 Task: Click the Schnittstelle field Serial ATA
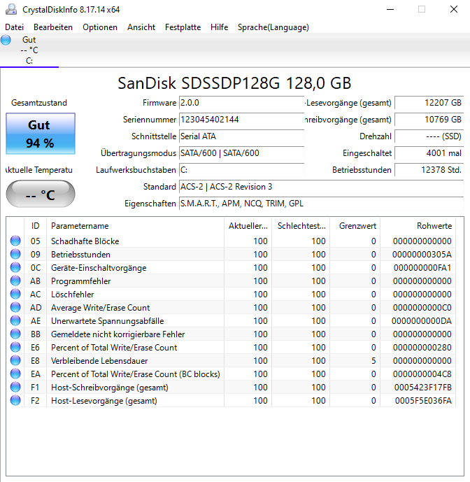click(241, 136)
